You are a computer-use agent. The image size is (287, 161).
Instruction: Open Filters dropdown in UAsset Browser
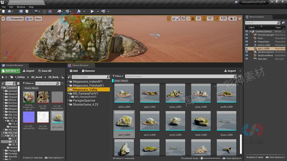coord(118,76)
